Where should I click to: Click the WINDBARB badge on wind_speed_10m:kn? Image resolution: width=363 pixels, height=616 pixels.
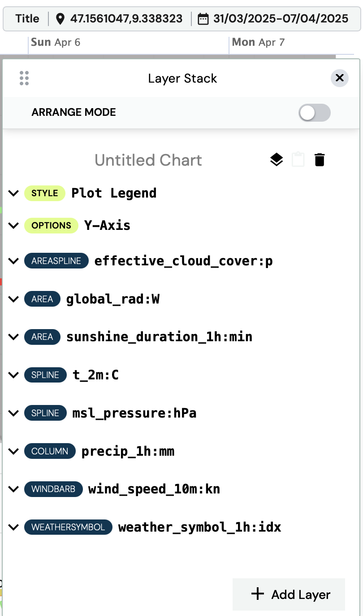click(x=54, y=489)
